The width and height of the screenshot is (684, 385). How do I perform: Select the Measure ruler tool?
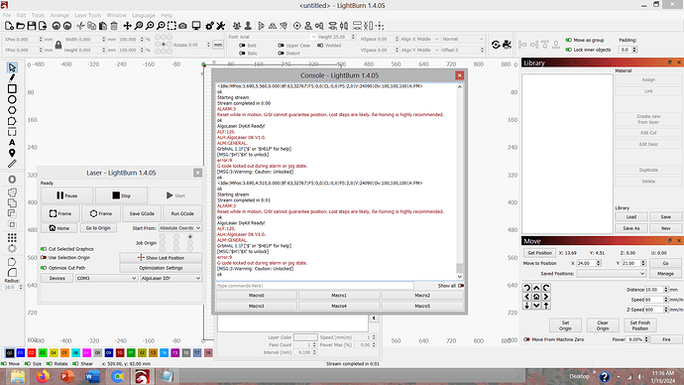[x=12, y=164]
